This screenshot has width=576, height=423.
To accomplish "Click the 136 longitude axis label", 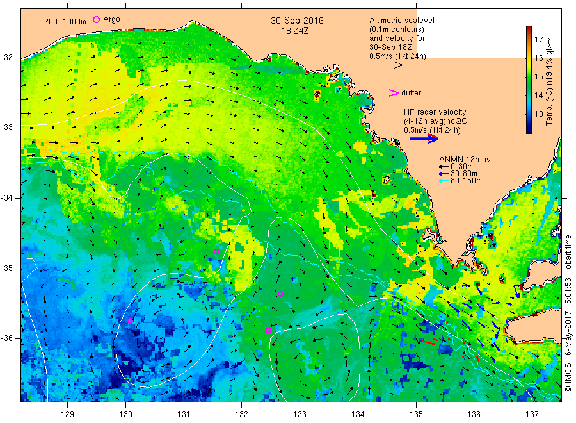I will (474, 415).
